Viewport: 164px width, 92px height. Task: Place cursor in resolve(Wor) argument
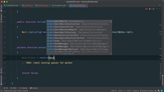(52, 58)
